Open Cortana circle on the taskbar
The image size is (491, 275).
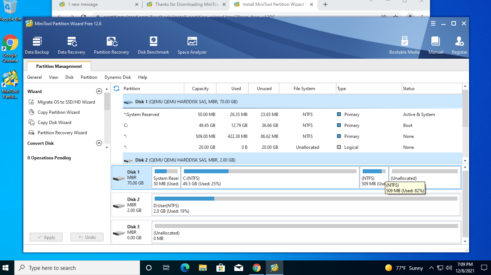(x=148, y=268)
